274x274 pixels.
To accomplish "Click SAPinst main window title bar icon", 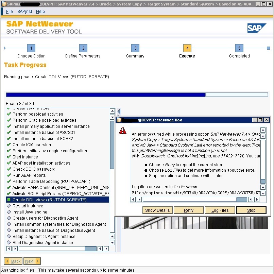I will (4, 4).
